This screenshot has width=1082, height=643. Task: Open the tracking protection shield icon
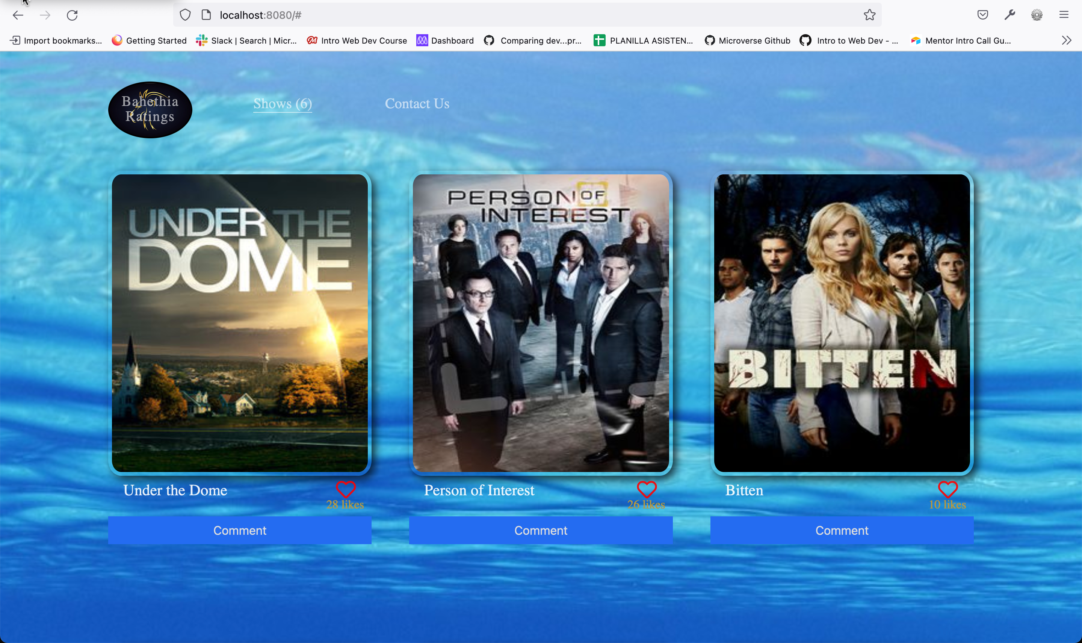click(185, 15)
